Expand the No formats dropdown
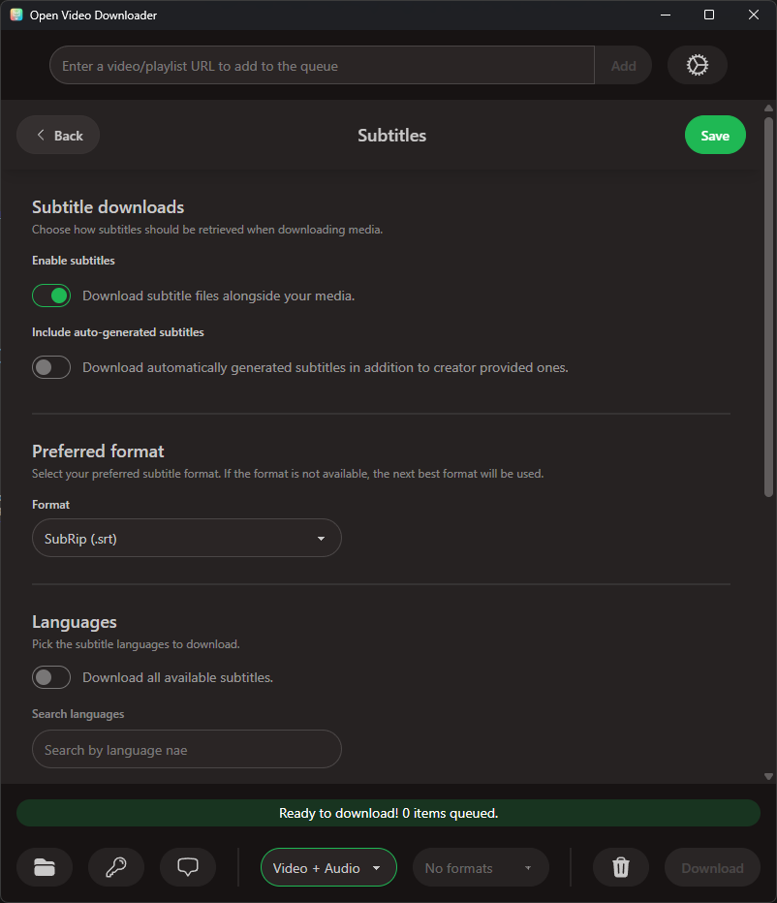This screenshot has width=777, height=903. tap(481, 867)
